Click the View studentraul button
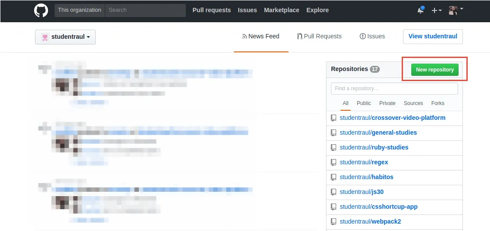This screenshot has width=490, height=231. pos(433,37)
